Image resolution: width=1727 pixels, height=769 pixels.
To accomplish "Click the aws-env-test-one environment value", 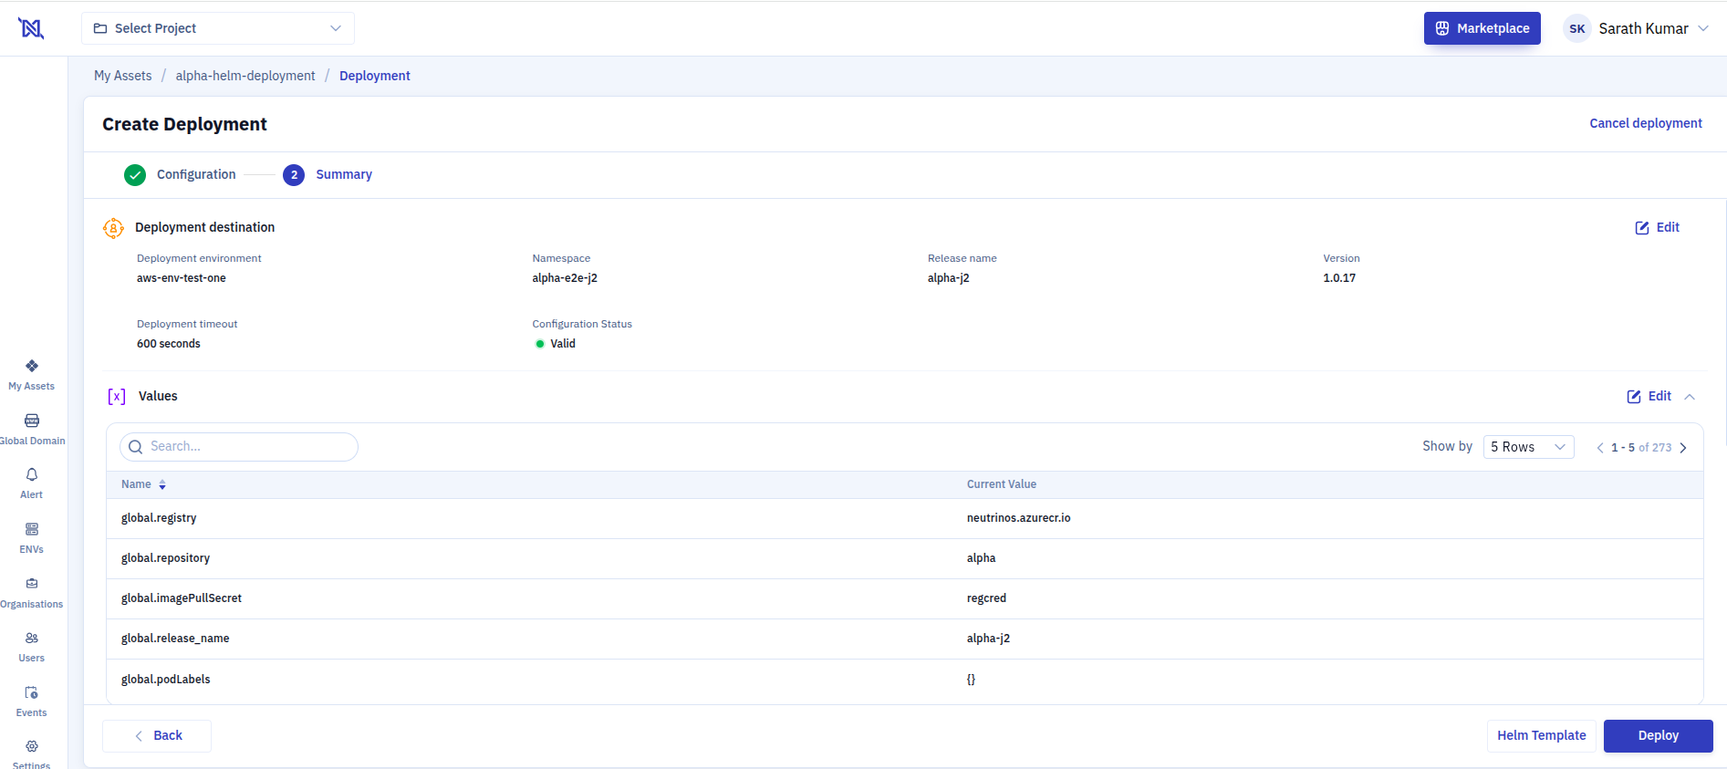I will point(182,278).
